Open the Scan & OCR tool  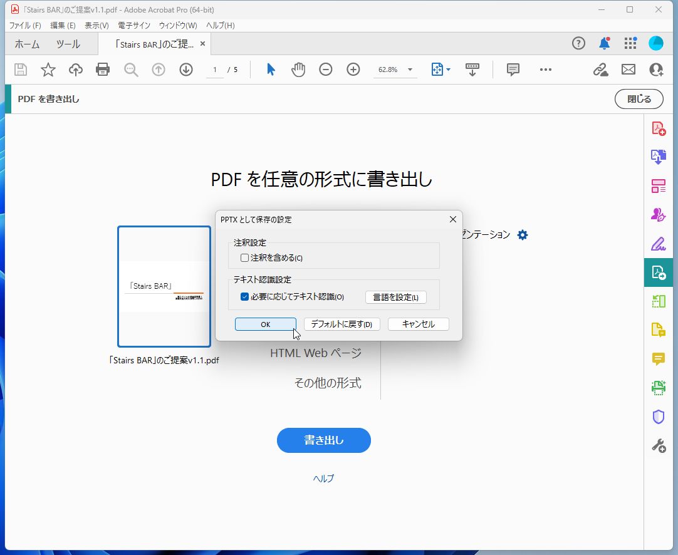(659, 388)
